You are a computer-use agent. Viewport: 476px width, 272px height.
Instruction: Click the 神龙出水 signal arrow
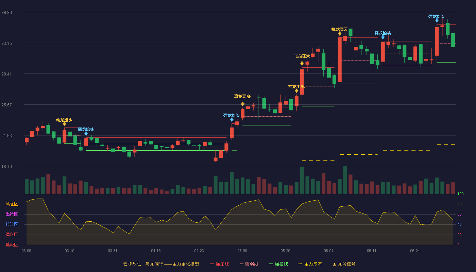click(296, 91)
